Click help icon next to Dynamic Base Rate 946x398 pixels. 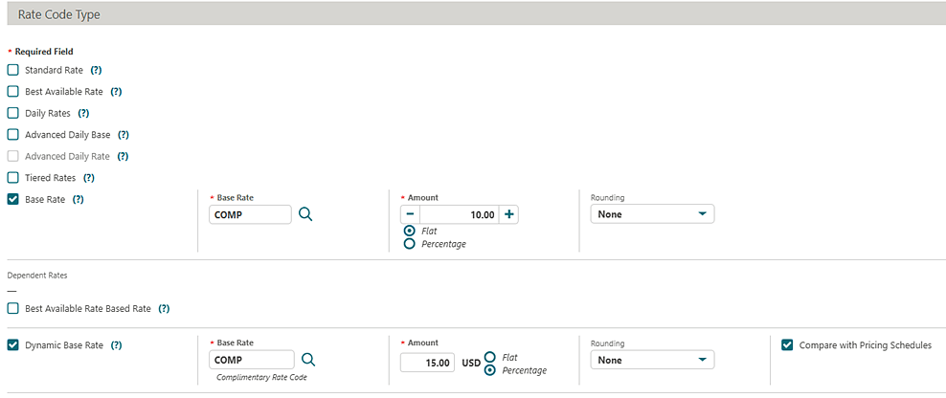tap(117, 344)
